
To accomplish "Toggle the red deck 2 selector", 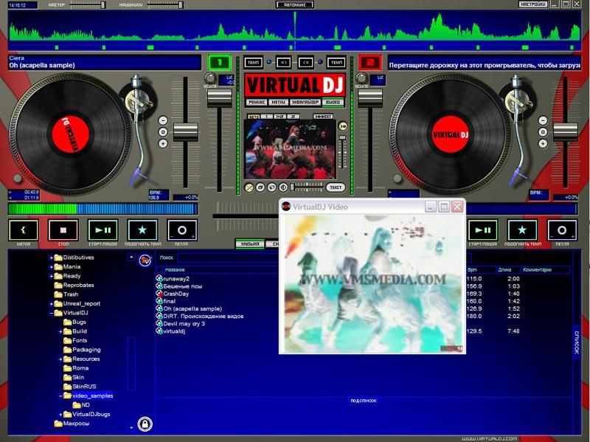I will point(370,63).
